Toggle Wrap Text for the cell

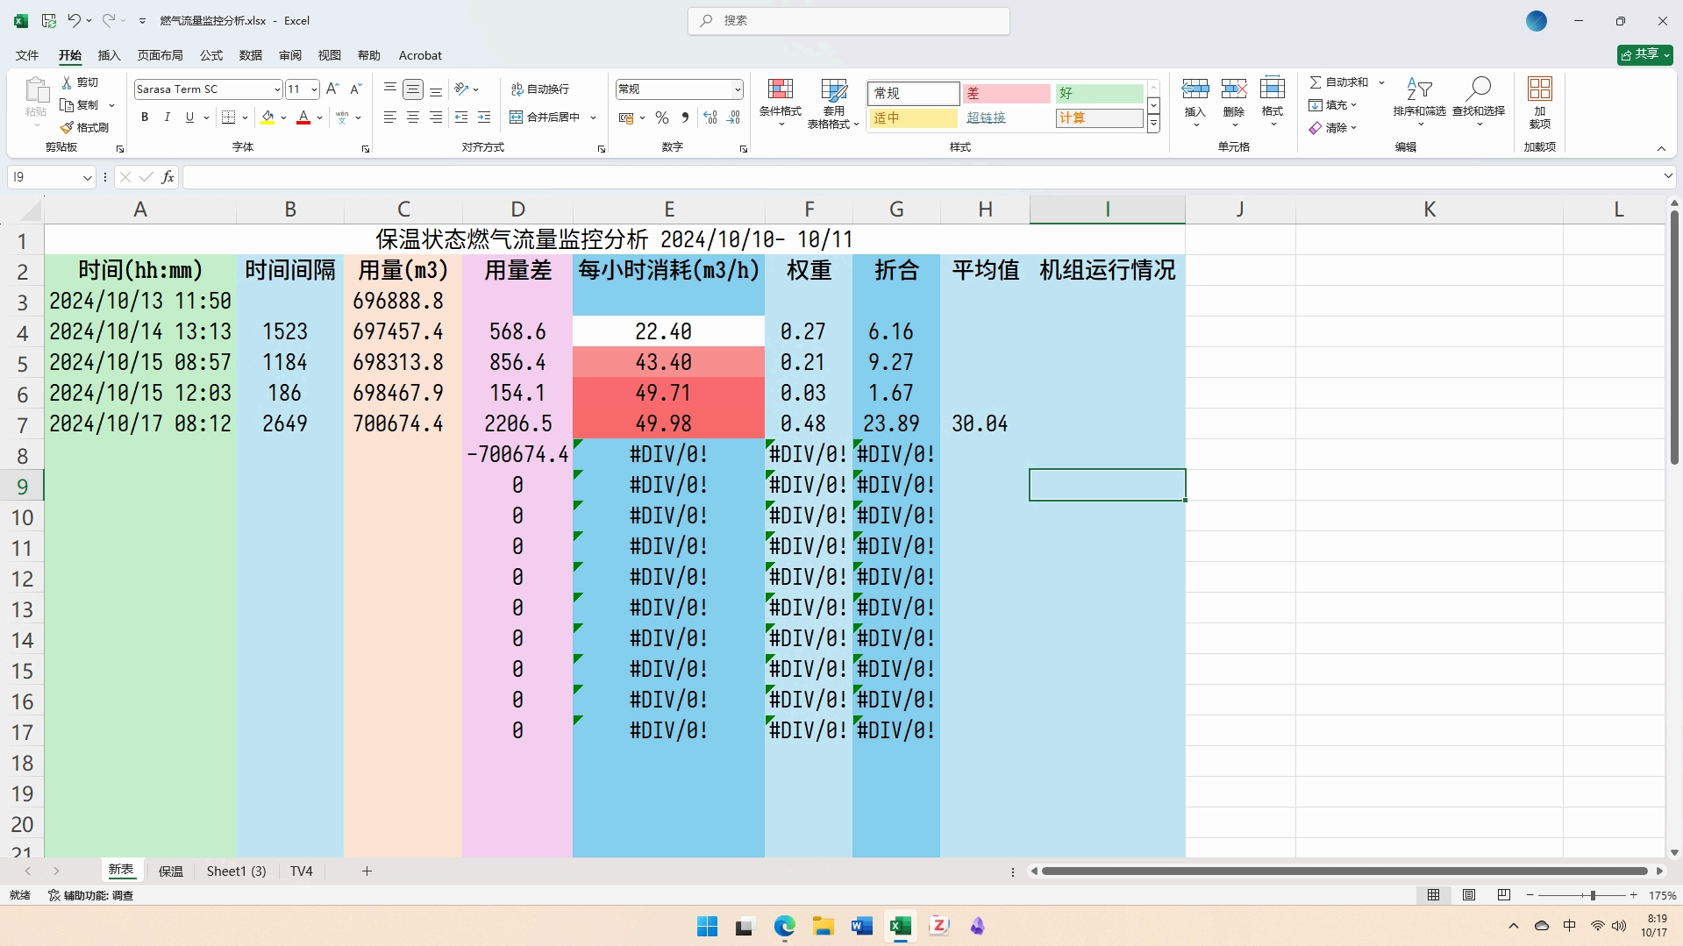pos(539,89)
